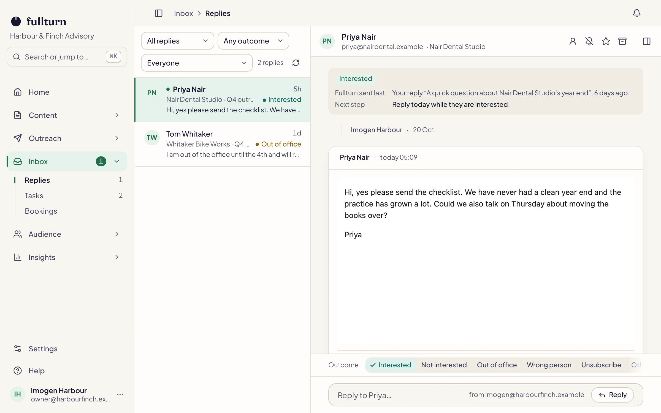Click the Outreach paper plane icon
This screenshot has height=413, width=661.
click(x=18, y=138)
